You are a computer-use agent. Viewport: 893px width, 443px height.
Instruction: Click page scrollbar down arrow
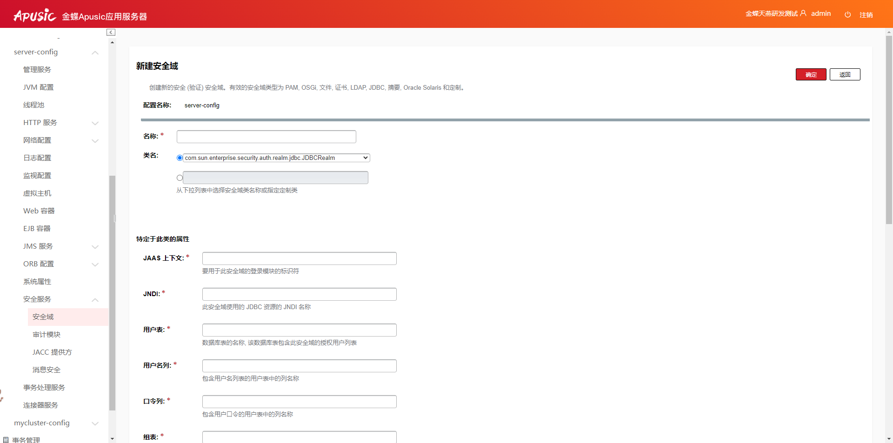889,438
